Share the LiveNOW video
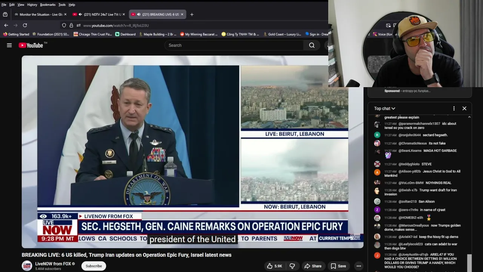 313,266
